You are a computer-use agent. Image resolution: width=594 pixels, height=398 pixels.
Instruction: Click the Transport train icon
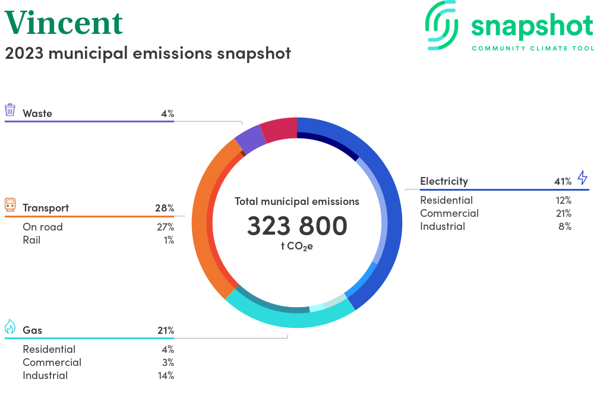[10, 205]
